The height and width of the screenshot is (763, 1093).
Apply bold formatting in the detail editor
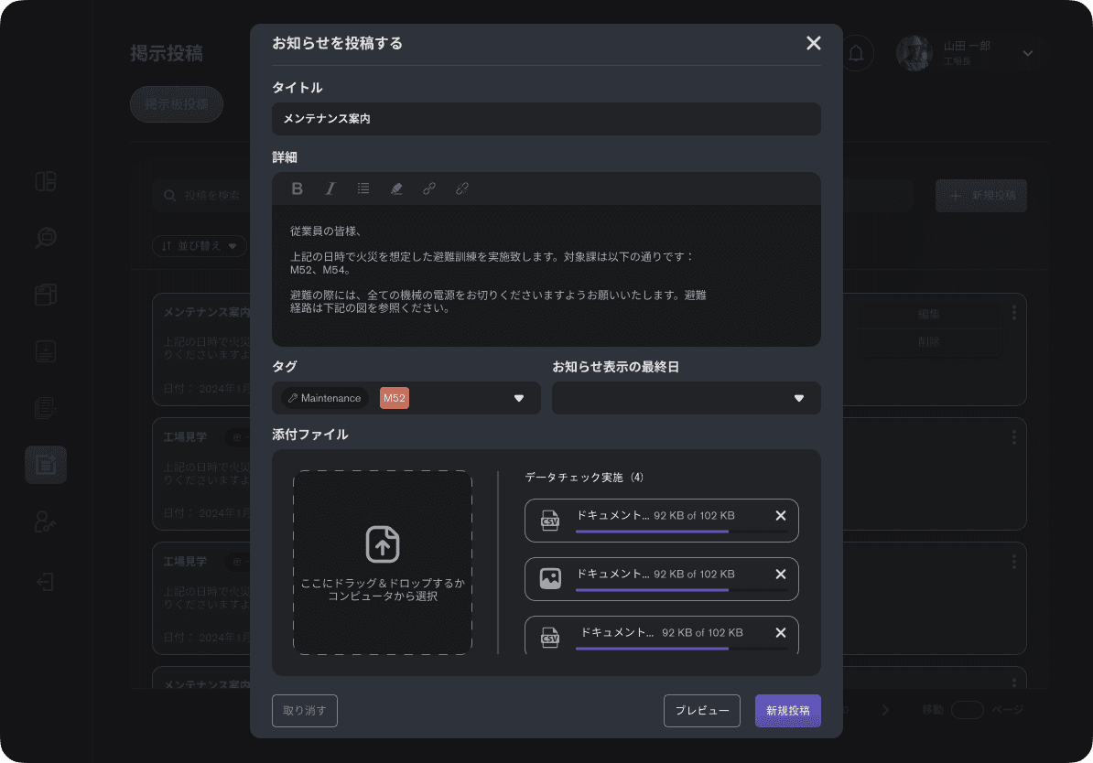297,188
